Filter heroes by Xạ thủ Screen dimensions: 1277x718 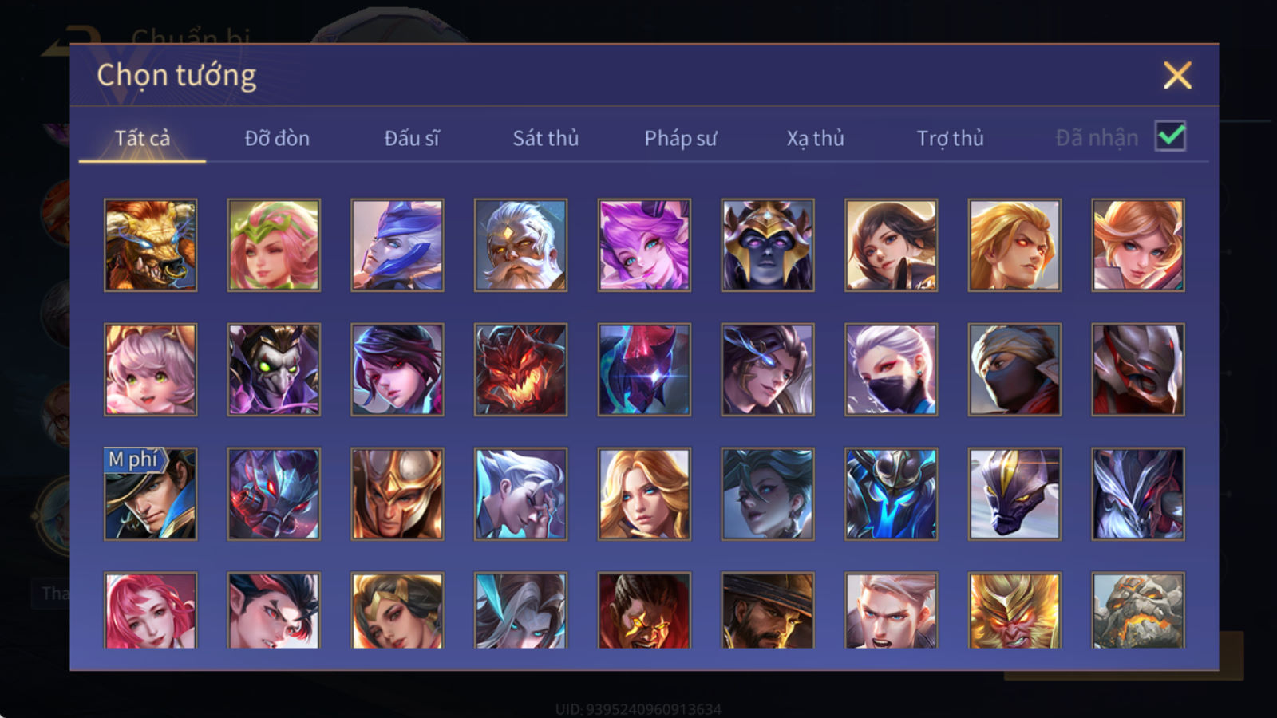tap(815, 138)
